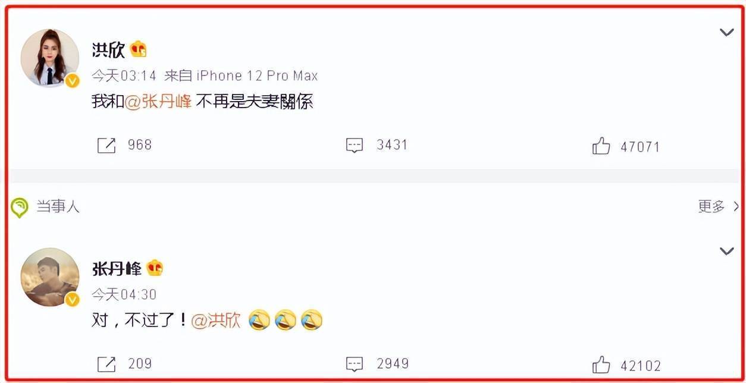The width and height of the screenshot is (746, 383).
Task: View 洪欣's avatar photo
Action: click(50, 58)
